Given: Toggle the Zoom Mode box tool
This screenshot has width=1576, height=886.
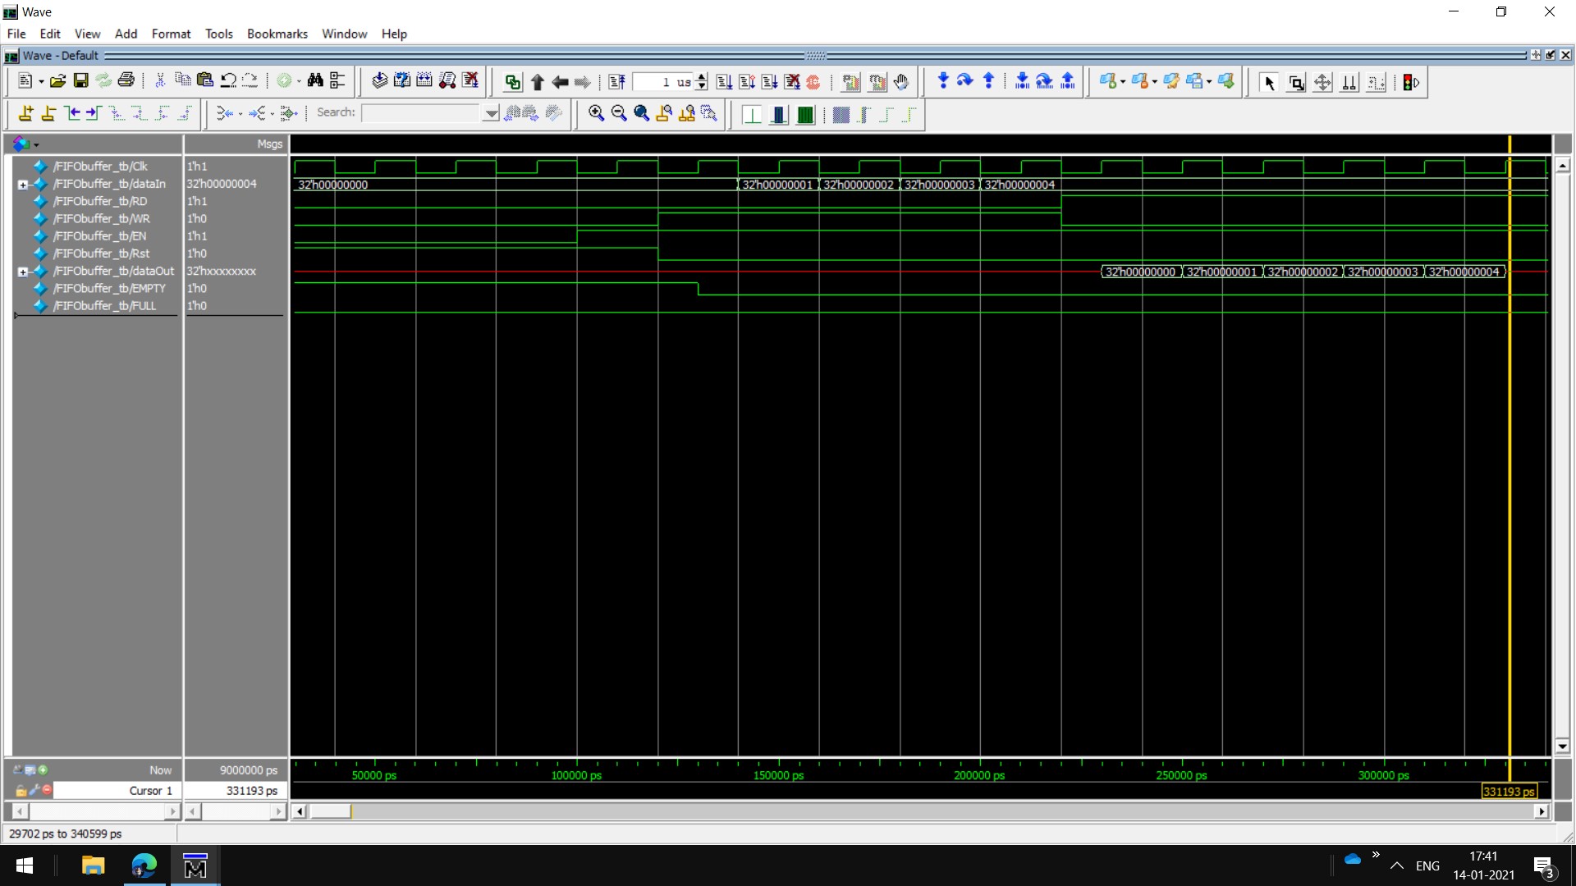Looking at the screenshot, I should pyautogui.click(x=1296, y=83).
